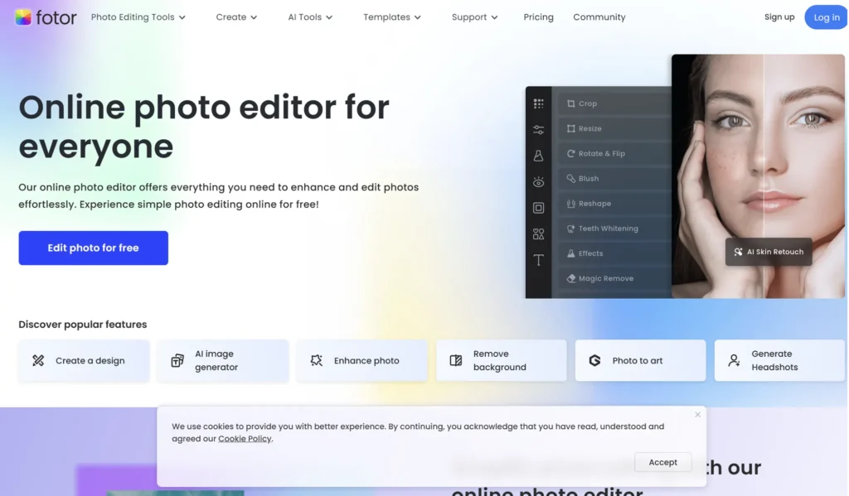The width and height of the screenshot is (849, 496).
Task: Click the Frames square icon in sidebar
Action: [x=538, y=208]
